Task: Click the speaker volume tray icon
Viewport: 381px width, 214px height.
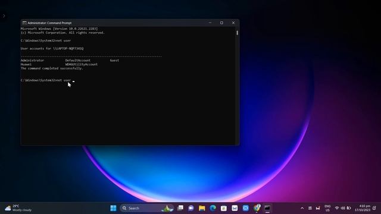Action: (x=343, y=208)
